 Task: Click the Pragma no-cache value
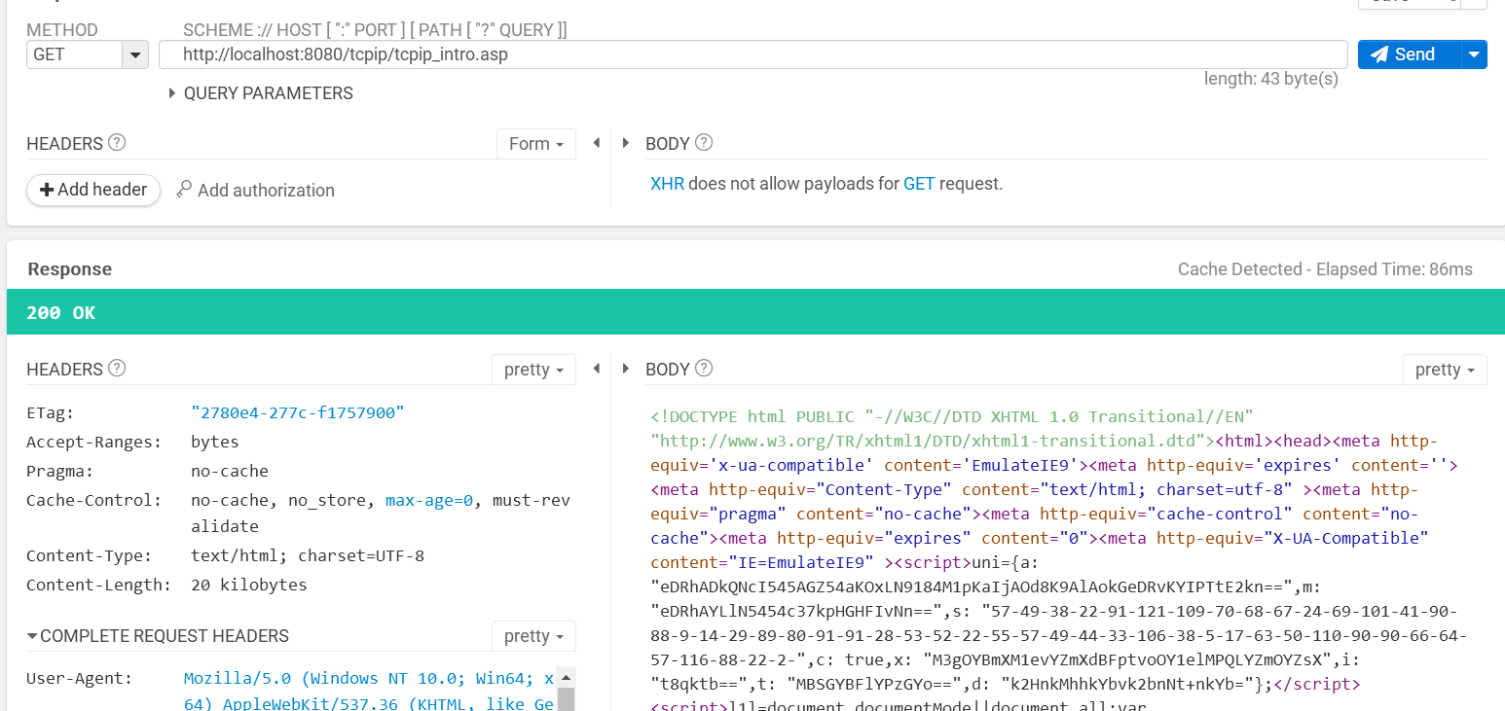coord(230,472)
